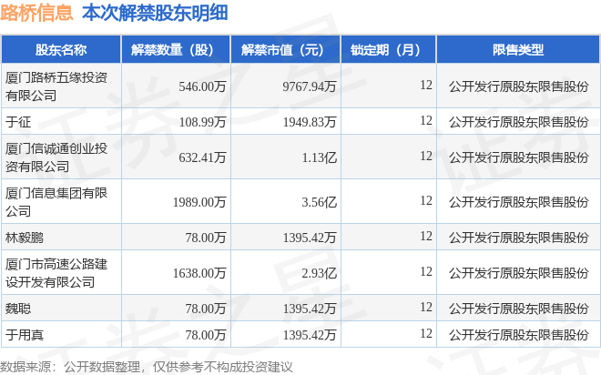This screenshot has width=601, height=375.
Task: Select the 解禁数量（股） column header
Action: tap(176, 50)
